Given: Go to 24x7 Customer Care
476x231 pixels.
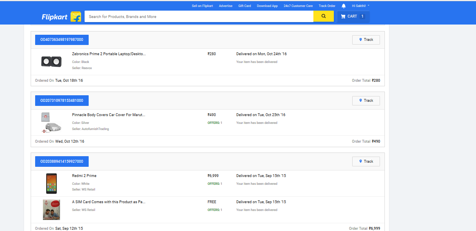Looking at the screenshot, I should coord(298,6).
